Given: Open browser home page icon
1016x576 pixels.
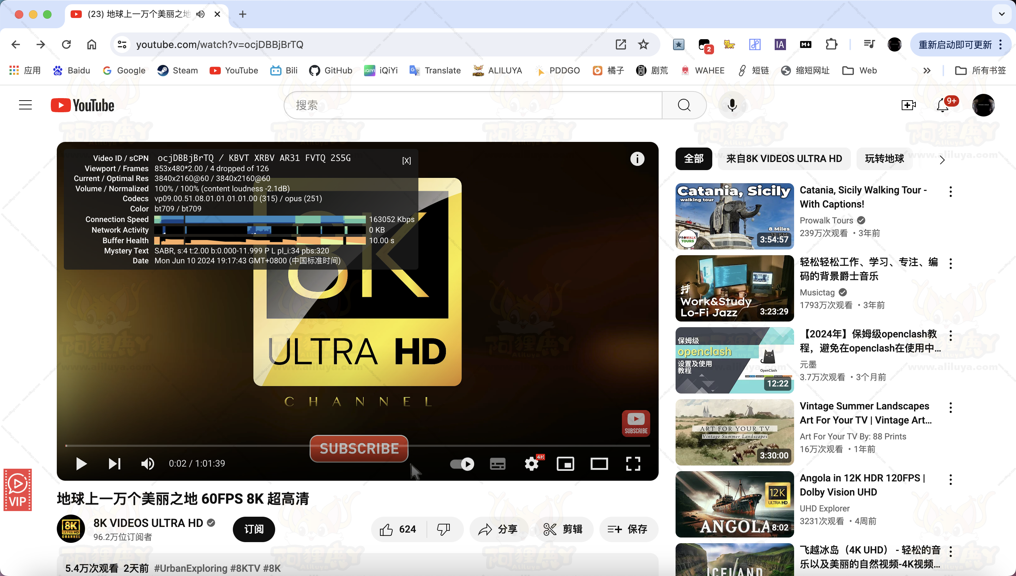Looking at the screenshot, I should tap(92, 44).
